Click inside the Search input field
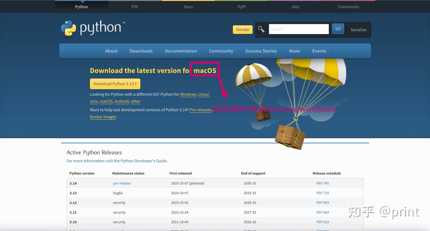The image size is (430, 231). (298, 29)
